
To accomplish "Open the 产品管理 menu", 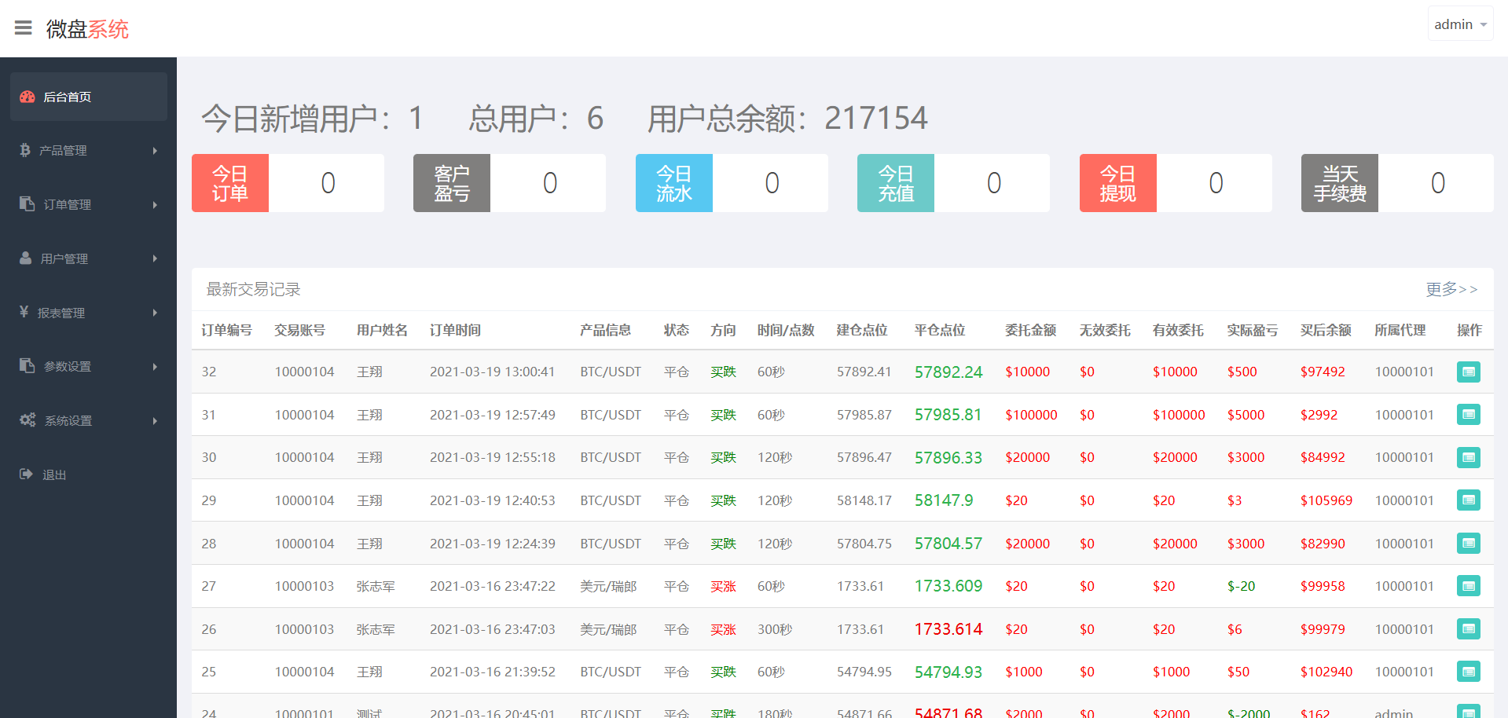I will coord(89,151).
